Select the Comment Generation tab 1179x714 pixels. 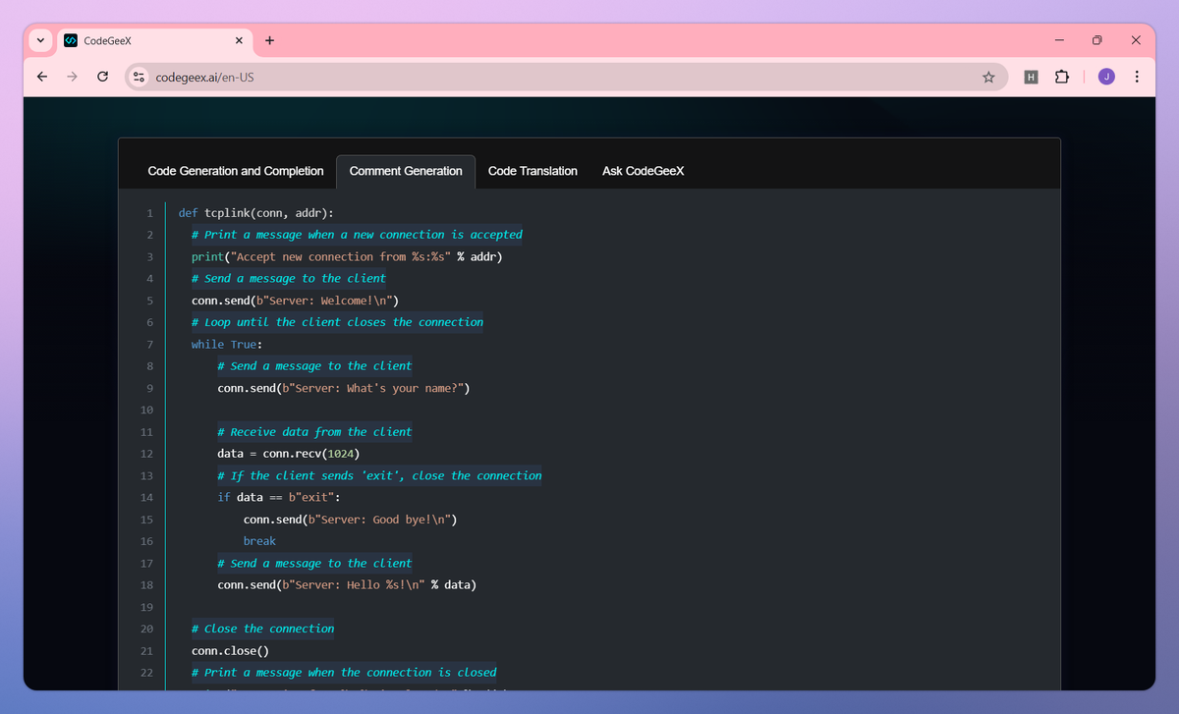point(406,171)
